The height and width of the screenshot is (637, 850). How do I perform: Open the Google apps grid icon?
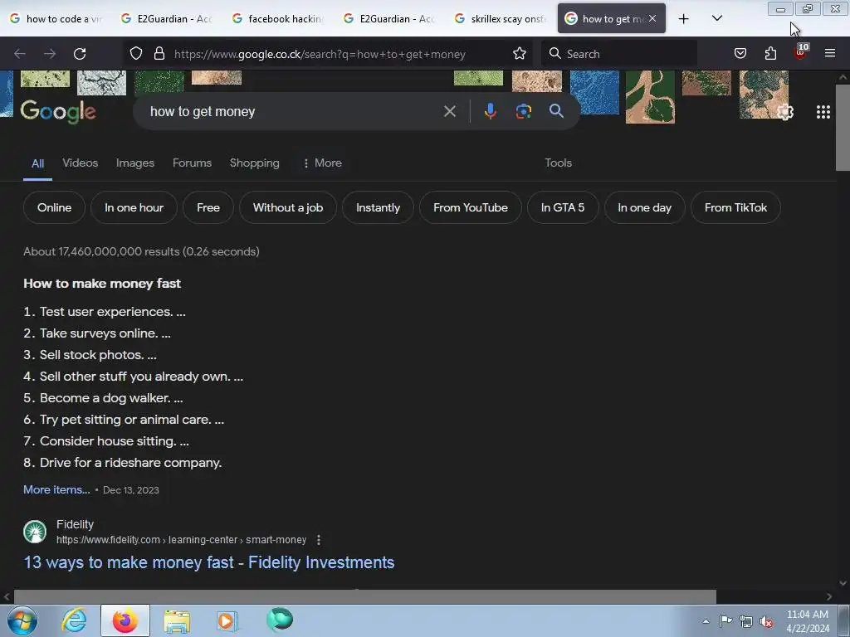(823, 112)
